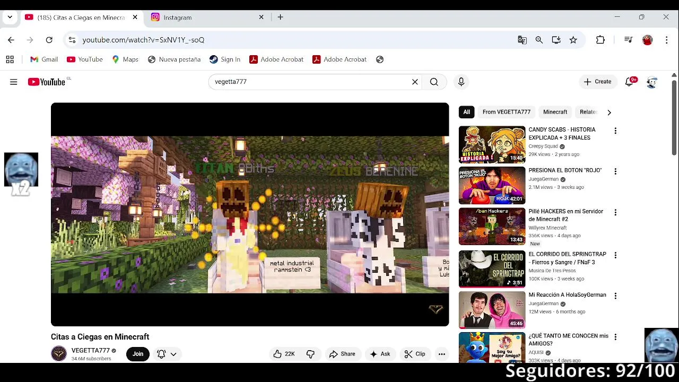Open EL CORRIDO DEL SPRINGTRAP thumbnail
679x382 pixels.
[492, 269]
